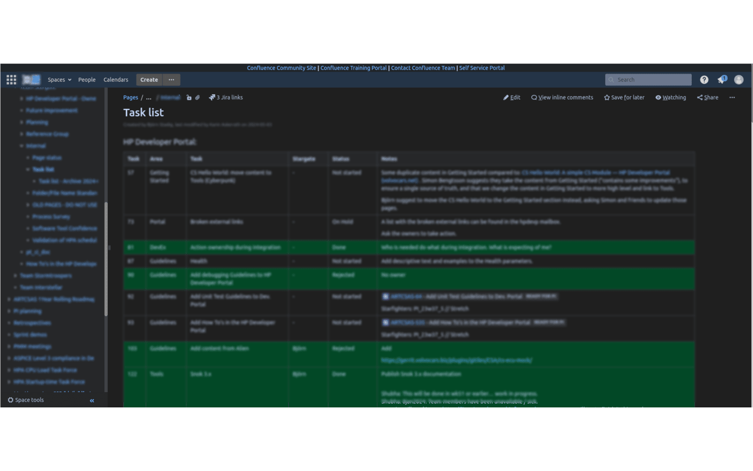Collapse the Internal tree node arrow
The image size is (753, 471).
click(x=22, y=146)
